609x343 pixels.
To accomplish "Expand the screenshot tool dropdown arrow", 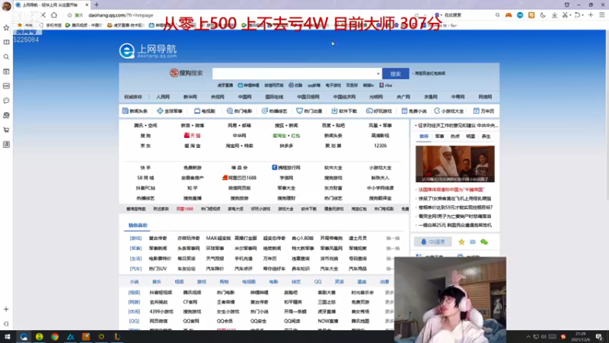I will pyautogui.click(x=570, y=15).
